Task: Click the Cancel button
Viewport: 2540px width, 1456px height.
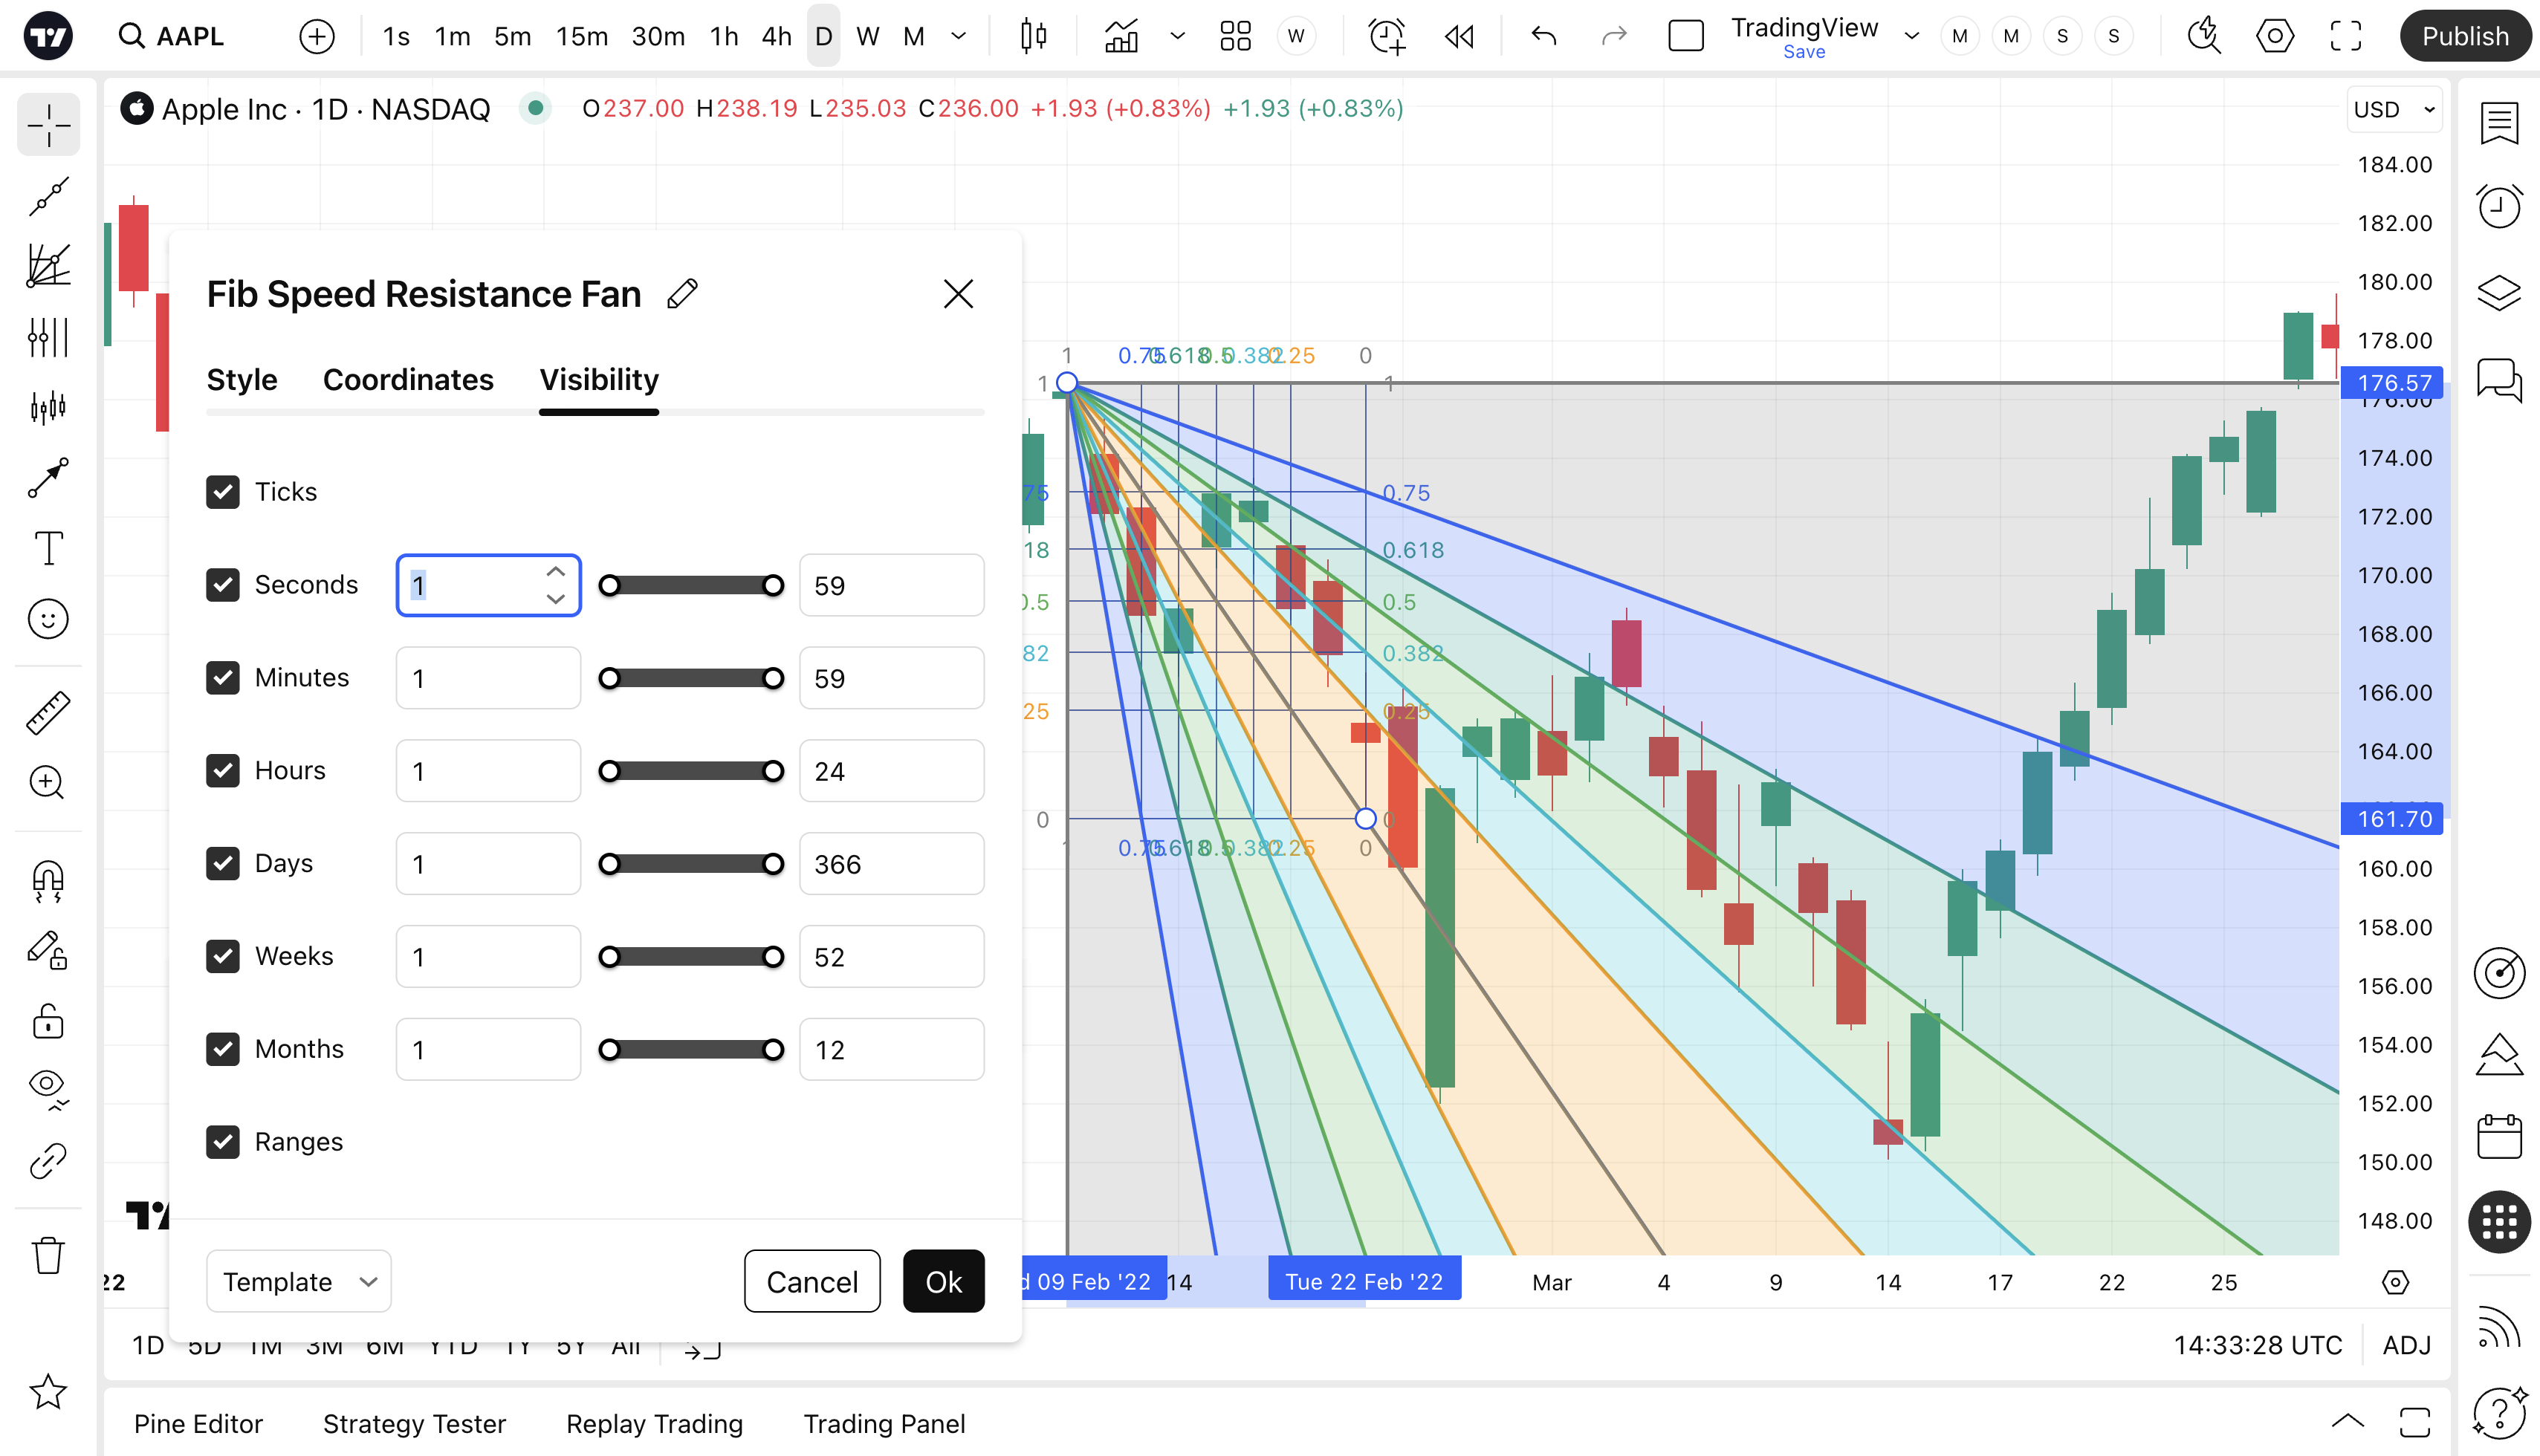Action: coord(811,1281)
